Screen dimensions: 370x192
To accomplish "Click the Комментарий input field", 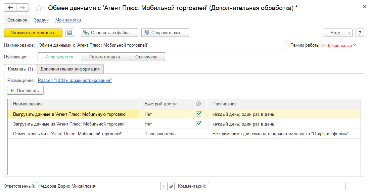I will click(277, 186).
